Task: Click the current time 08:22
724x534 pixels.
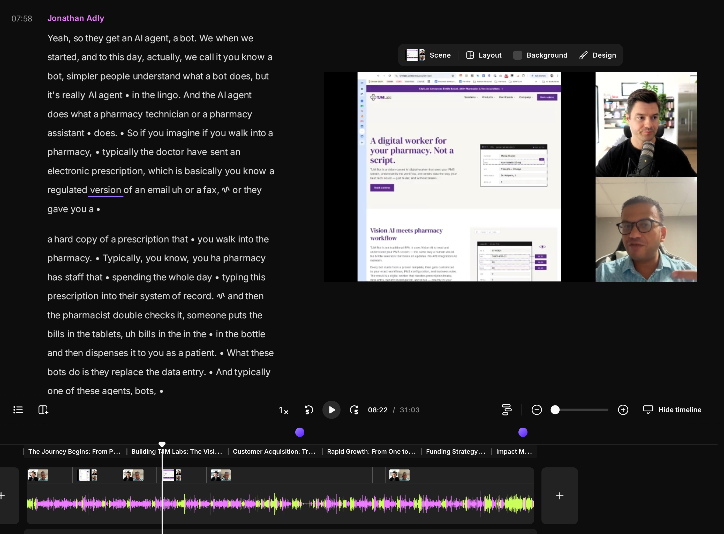Action: click(378, 410)
